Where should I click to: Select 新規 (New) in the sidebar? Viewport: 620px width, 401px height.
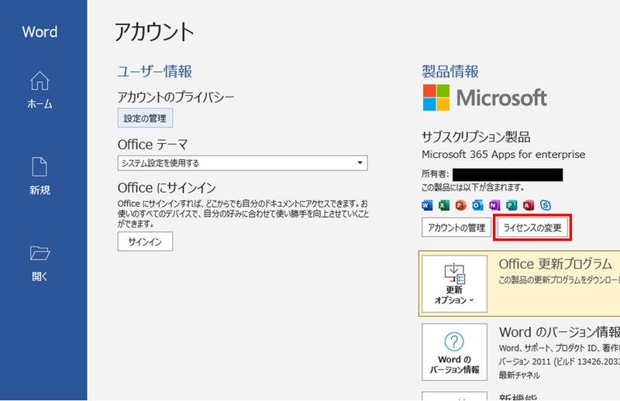click(40, 177)
